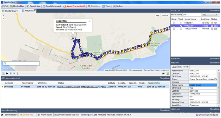This screenshot has width=221, height=118.
Task: Click the Receive Time column header
Action: tap(158, 83)
